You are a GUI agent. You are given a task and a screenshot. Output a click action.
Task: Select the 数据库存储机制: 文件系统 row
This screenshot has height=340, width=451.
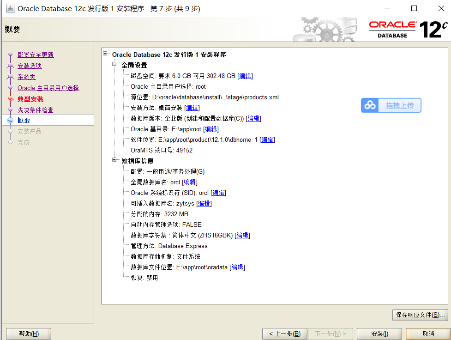[x=165, y=257]
